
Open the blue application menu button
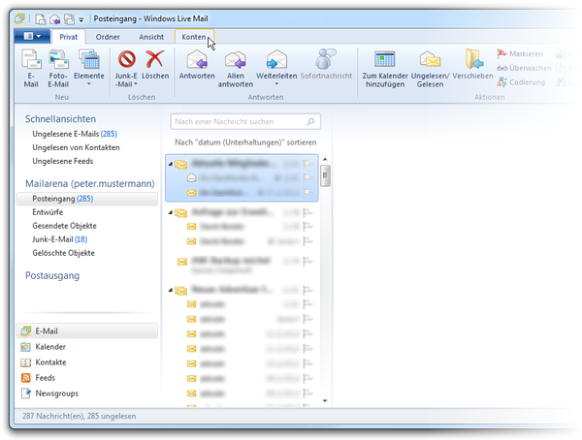tap(32, 37)
